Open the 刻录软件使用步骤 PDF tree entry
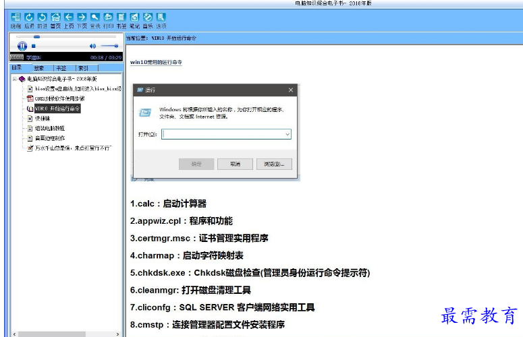The height and width of the screenshot is (337, 523). tap(59, 98)
